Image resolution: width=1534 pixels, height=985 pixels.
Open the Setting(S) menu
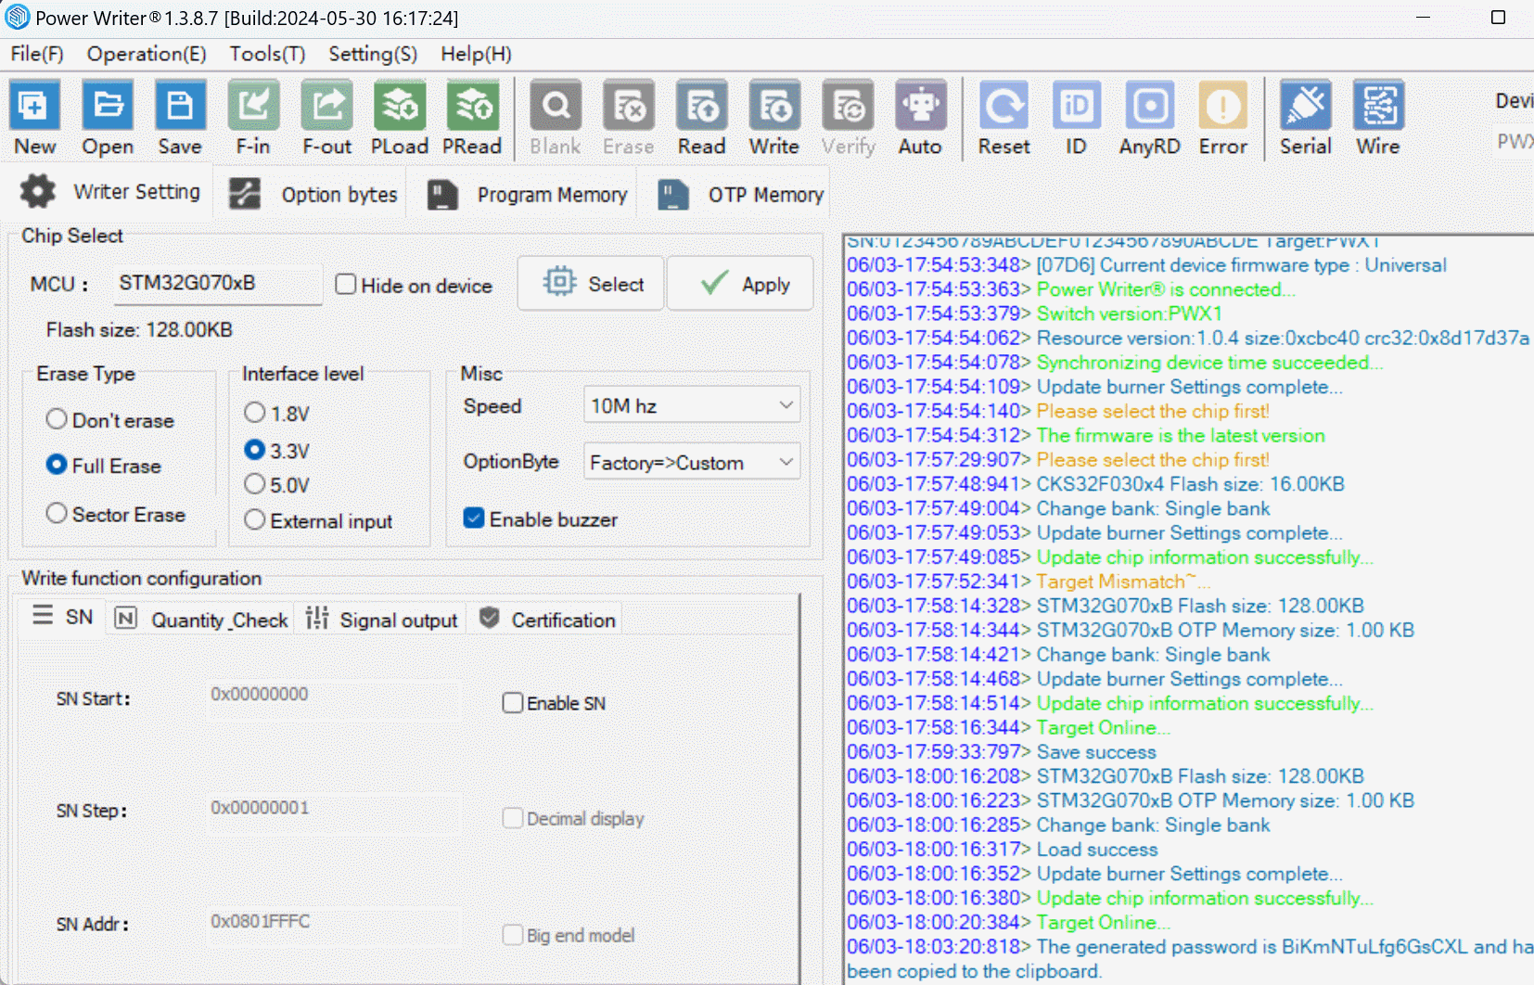pos(373,54)
